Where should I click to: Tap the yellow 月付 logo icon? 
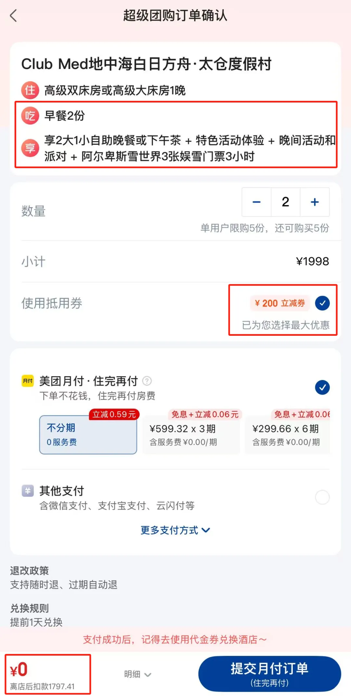(x=28, y=381)
